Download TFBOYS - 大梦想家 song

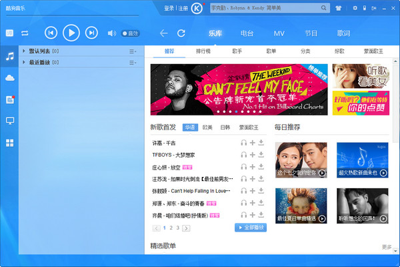[x=261, y=154]
